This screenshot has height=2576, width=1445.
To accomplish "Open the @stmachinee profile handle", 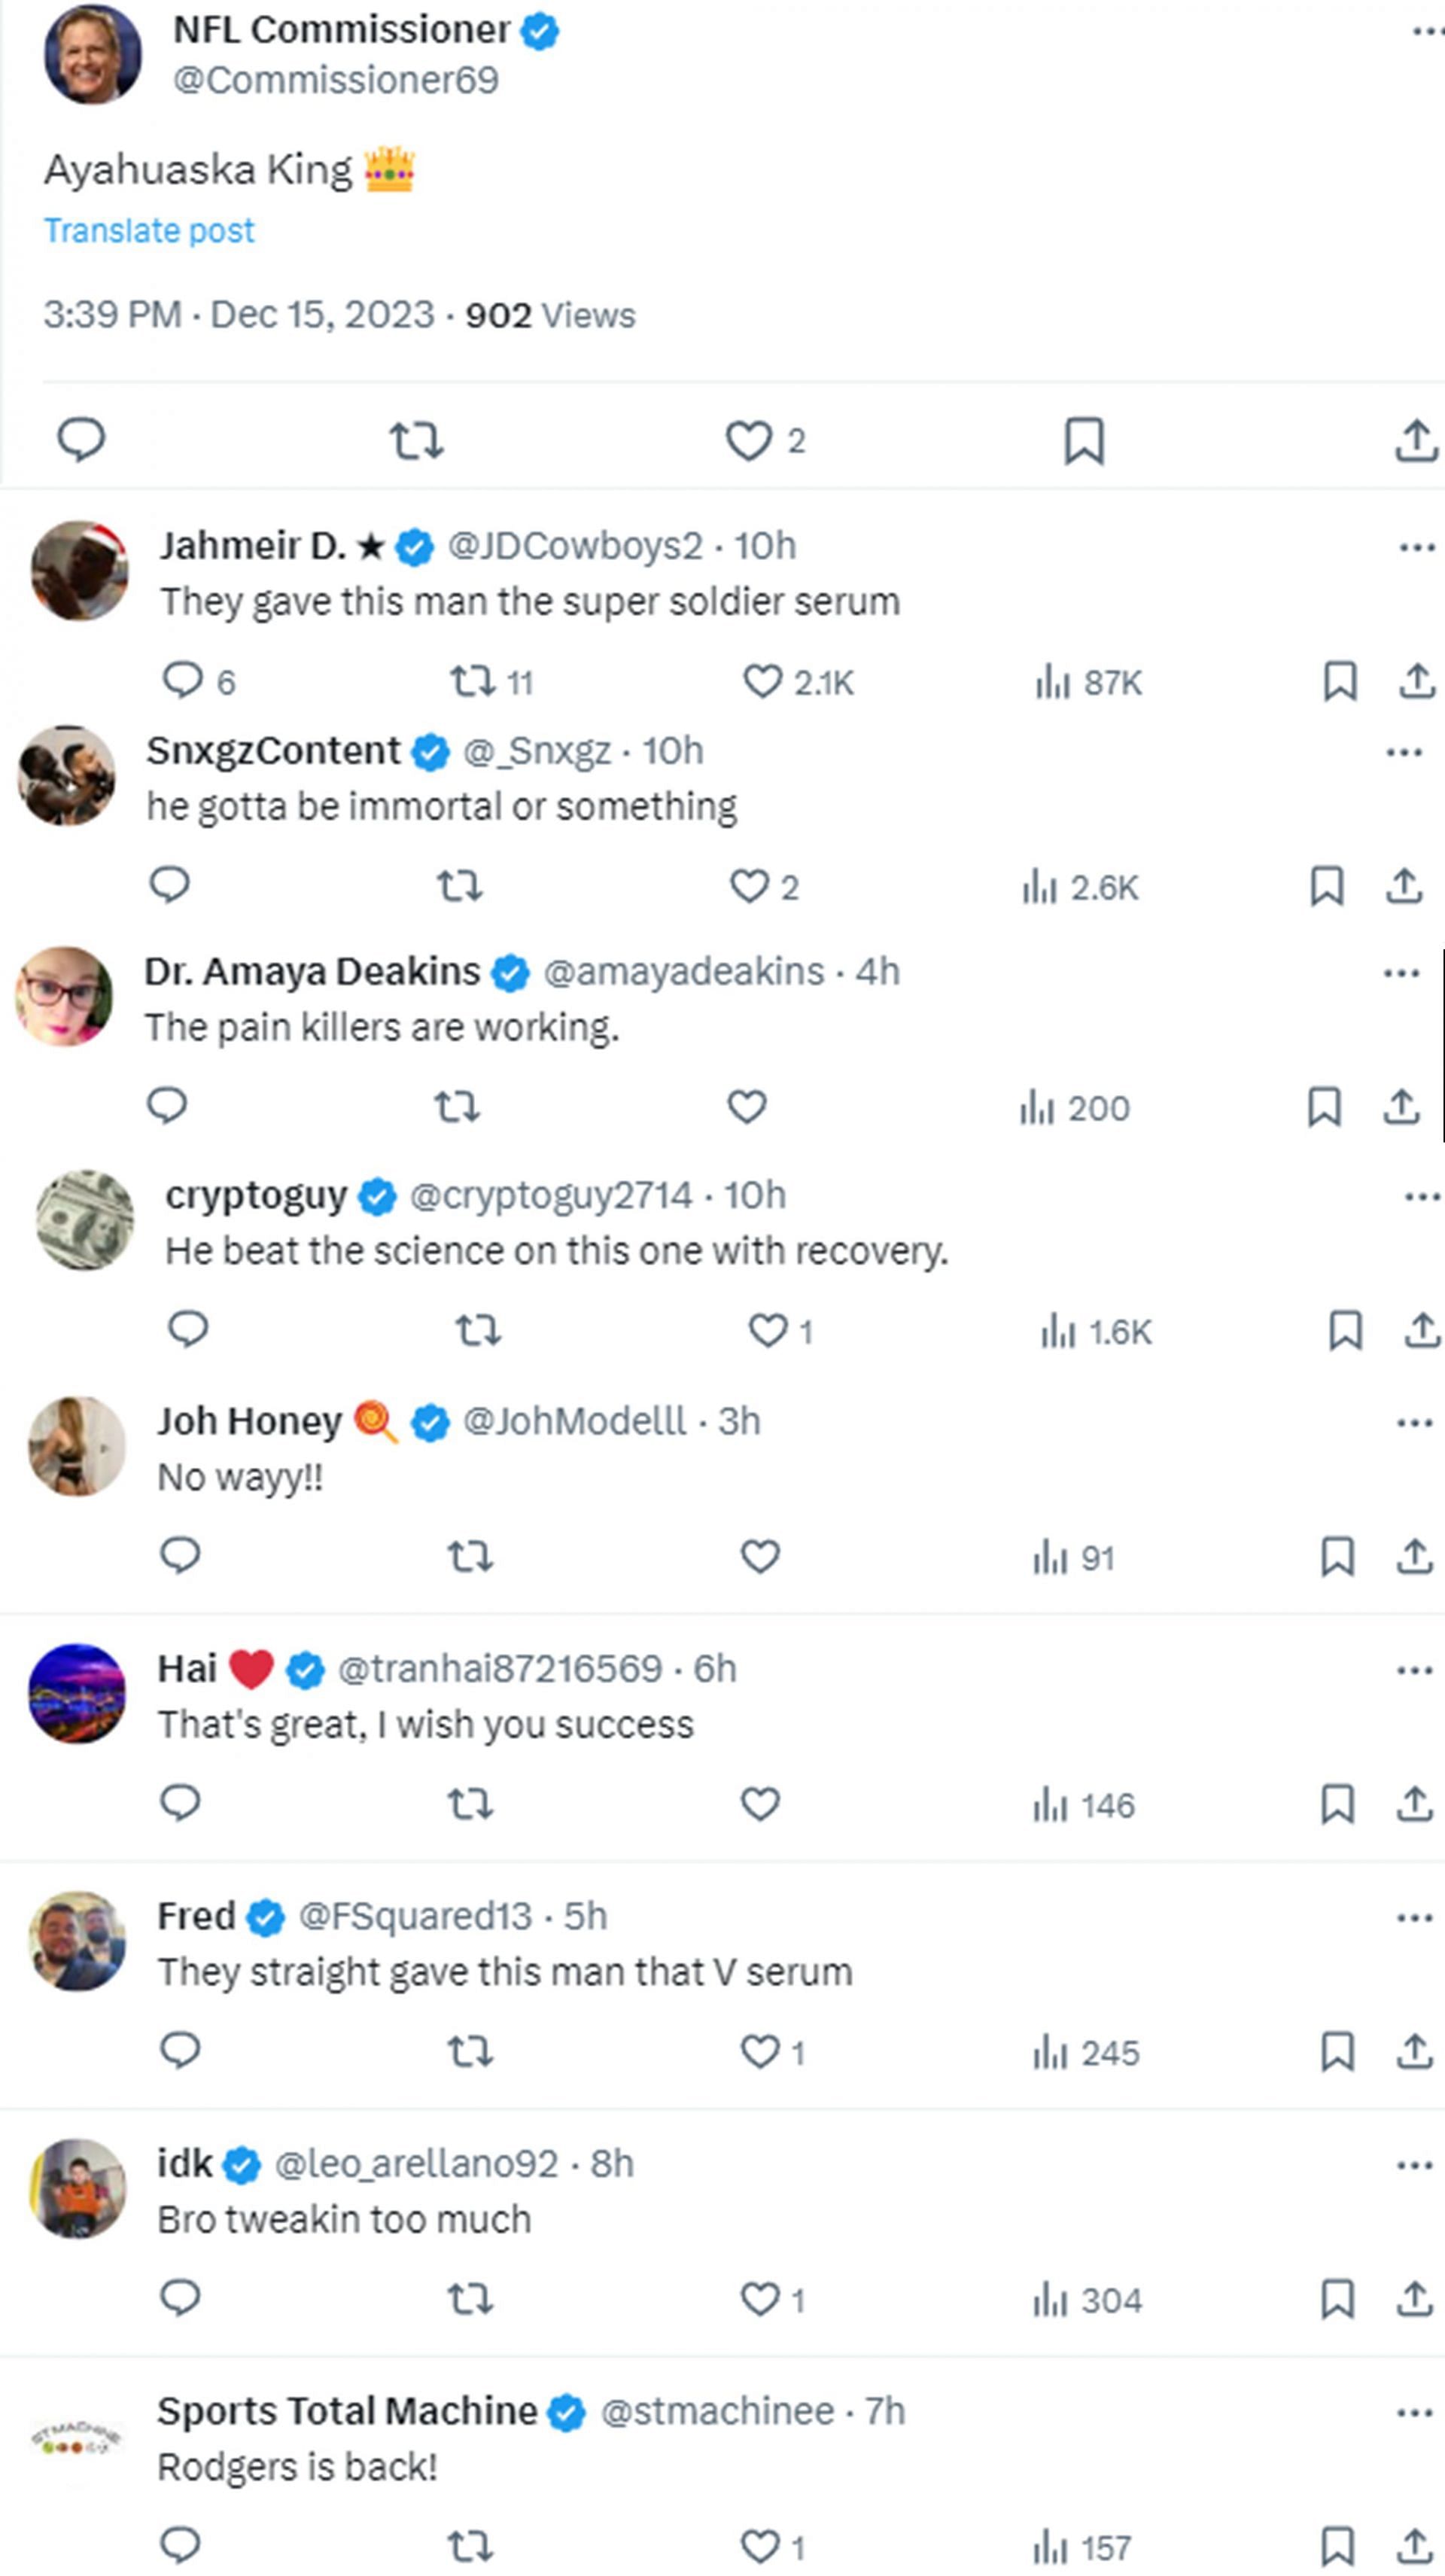I will [717, 2411].
